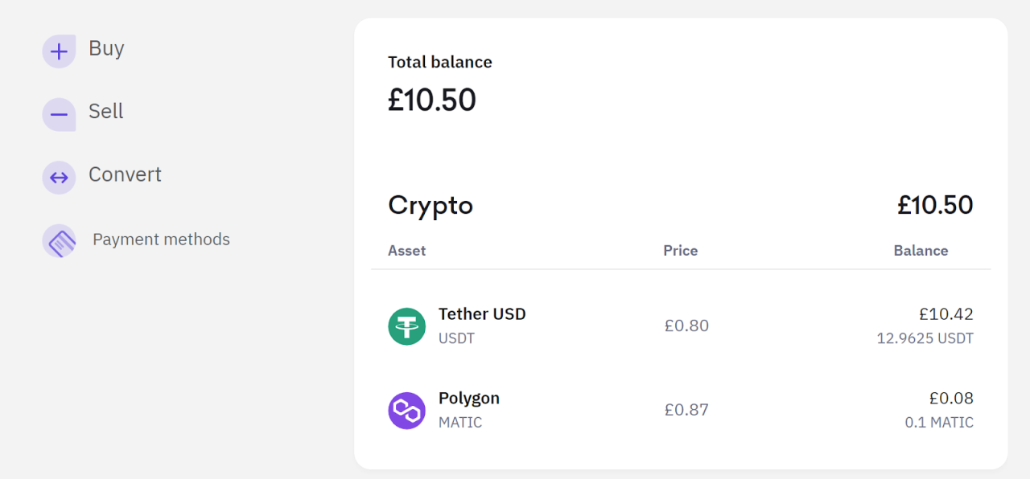Select the double-arrow Convert icon
The image size is (1030, 479).
tap(59, 177)
